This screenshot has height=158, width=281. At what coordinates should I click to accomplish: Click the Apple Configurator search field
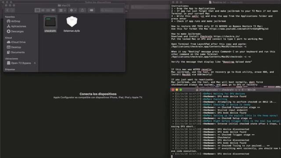point(151,7)
